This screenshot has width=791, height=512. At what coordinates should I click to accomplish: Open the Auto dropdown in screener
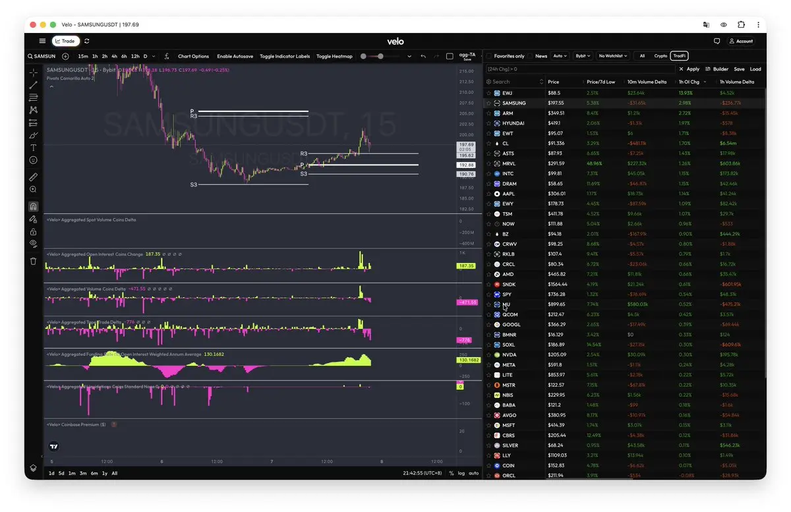(x=560, y=56)
